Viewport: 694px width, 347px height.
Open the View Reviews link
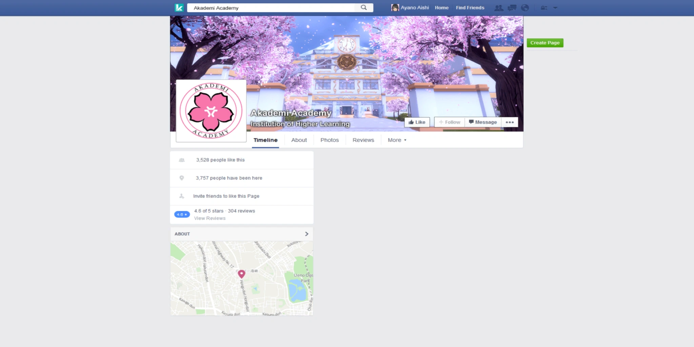210,218
